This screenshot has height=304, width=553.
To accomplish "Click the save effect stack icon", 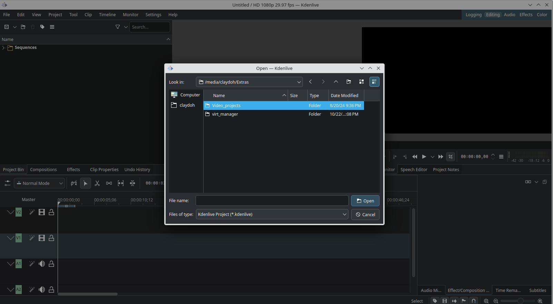I will click(x=545, y=182).
